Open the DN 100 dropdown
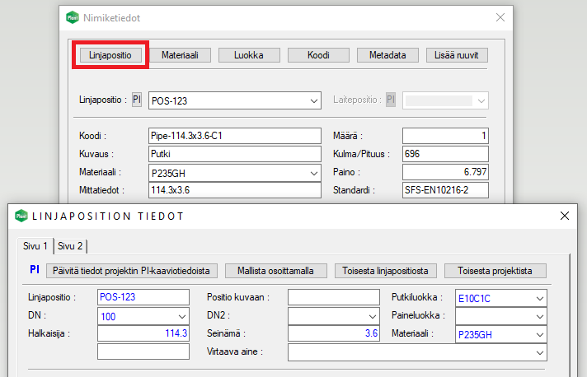Screen dimensions: 587x377 click(181, 315)
